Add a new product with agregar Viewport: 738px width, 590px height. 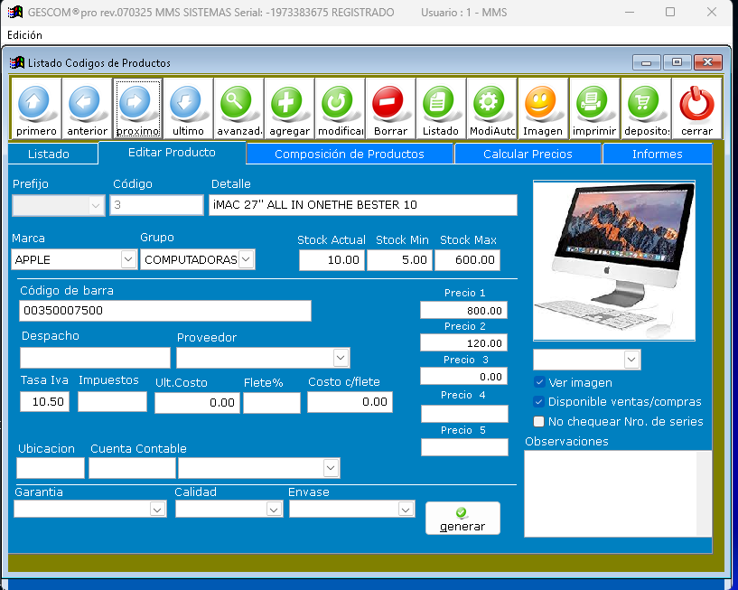coord(289,108)
